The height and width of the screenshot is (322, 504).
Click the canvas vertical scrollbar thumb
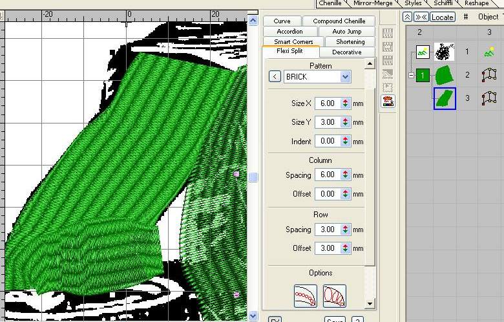[253, 177]
